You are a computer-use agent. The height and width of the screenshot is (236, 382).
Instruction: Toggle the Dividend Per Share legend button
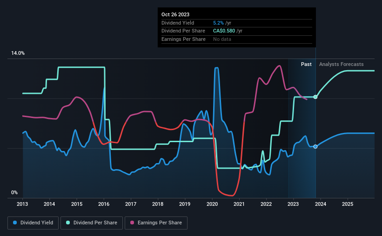pos(92,223)
